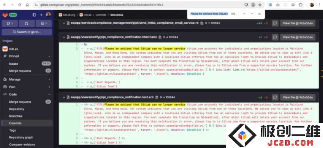Open the GitLab user avatar menu

click(x=49, y=15)
